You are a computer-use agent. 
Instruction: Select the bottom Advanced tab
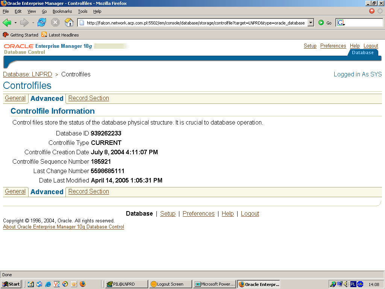[47, 192]
